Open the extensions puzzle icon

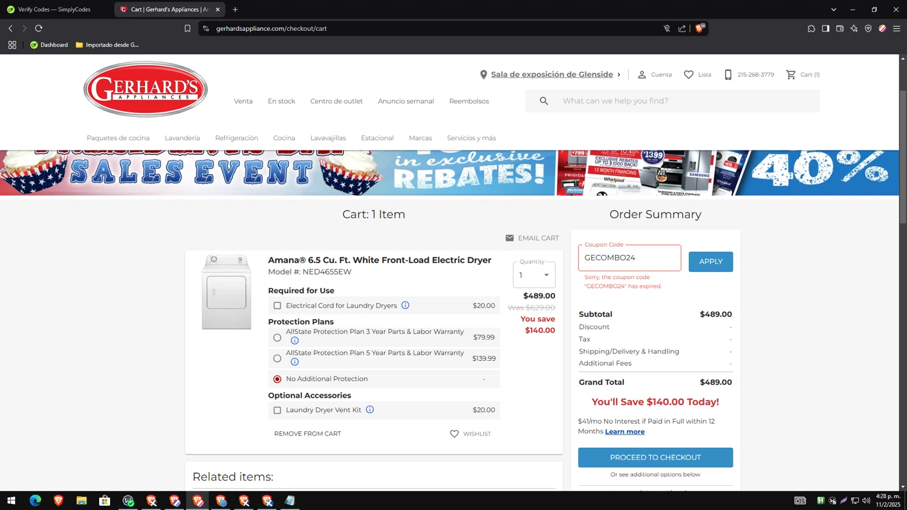click(811, 28)
